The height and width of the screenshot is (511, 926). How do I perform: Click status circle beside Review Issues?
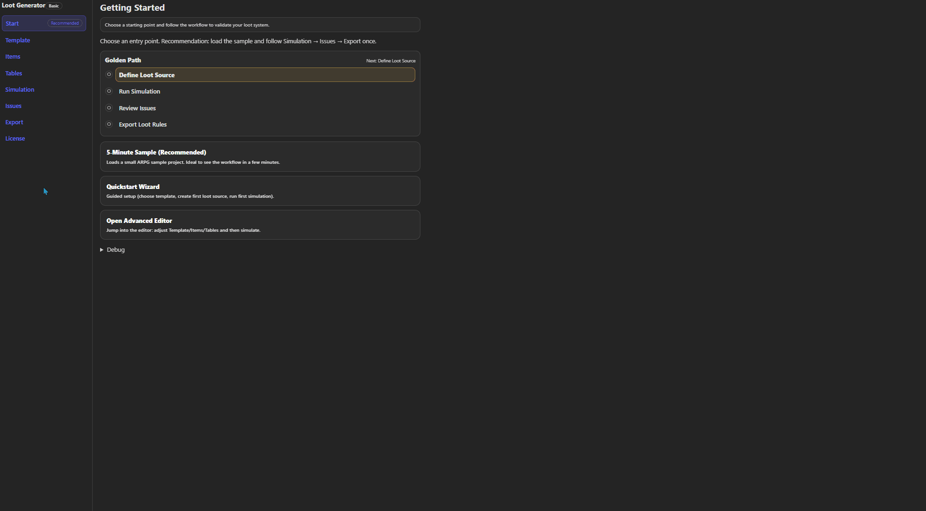(109, 108)
